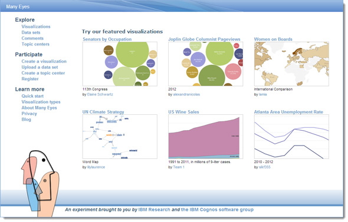This screenshot has width=348, height=222.
Task: Open the Women on Boards map thumbnail
Action: (x=291, y=64)
